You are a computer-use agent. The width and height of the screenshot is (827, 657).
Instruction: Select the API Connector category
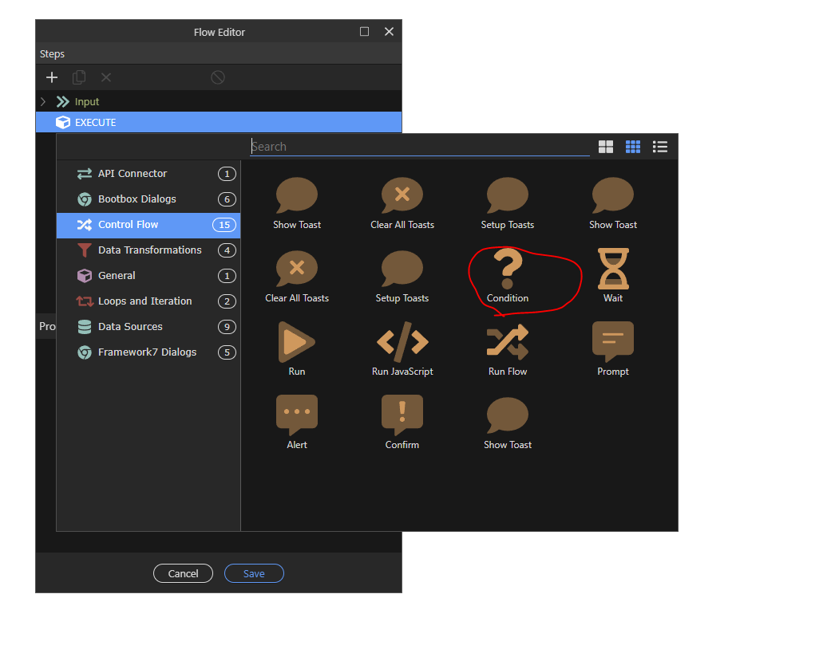coord(133,174)
